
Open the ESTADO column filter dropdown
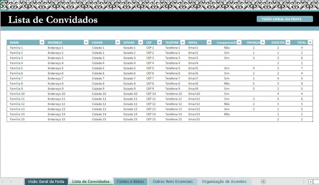point(140,42)
